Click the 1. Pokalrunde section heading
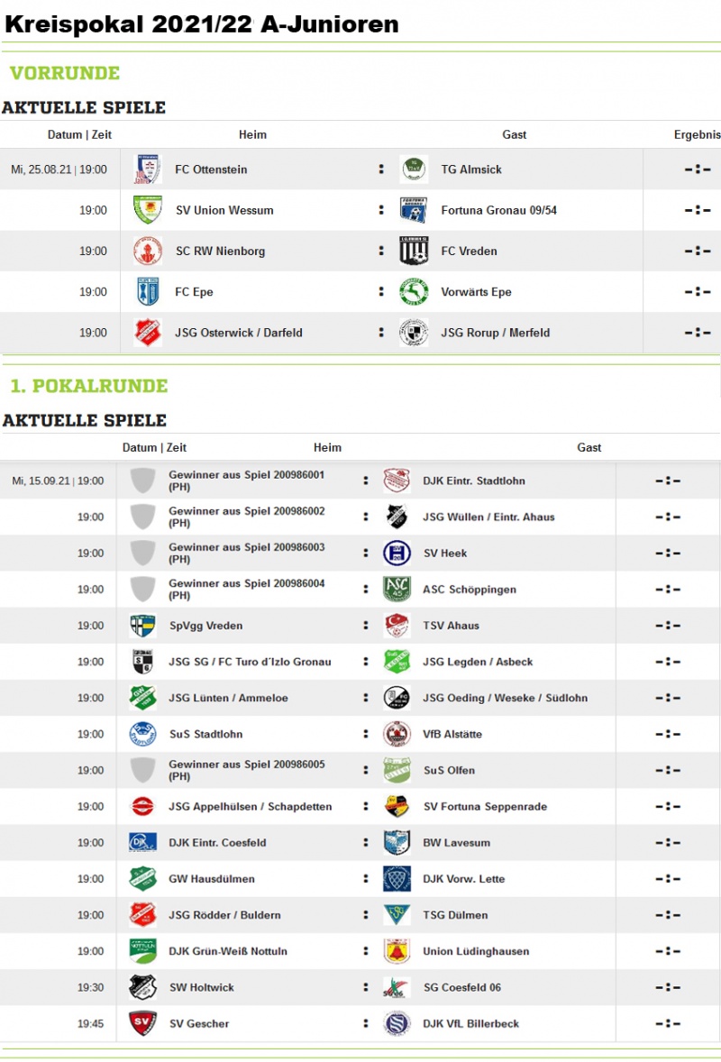 (88, 385)
